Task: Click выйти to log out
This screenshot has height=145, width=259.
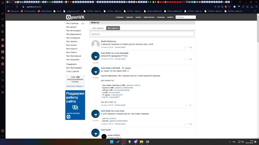Action: (170, 17)
